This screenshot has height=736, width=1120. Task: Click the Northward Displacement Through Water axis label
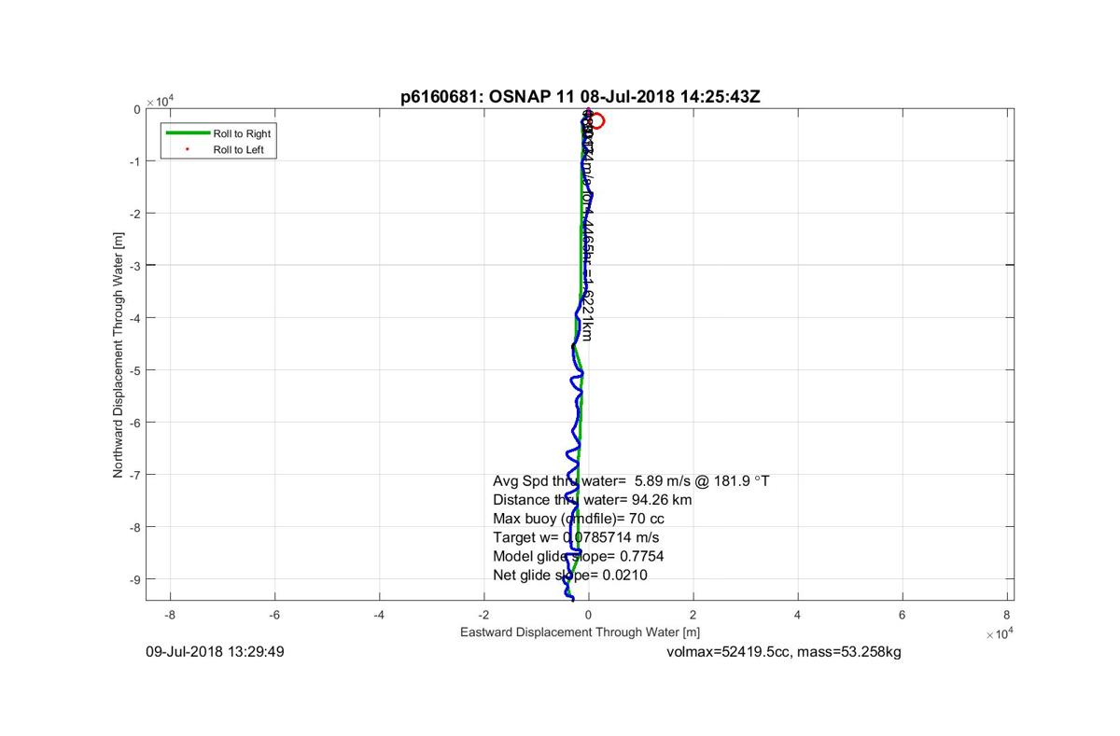tap(119, 355)
